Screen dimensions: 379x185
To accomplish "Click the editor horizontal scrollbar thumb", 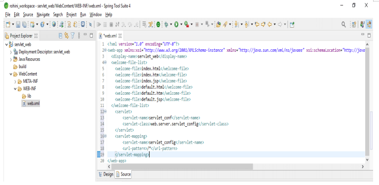I will pos(182,166).
